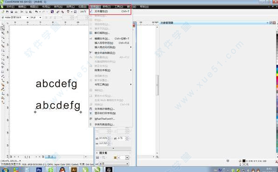Select the lower abcdefg text object on the canvas
The width and height of the screenshot is (278, 172).
coord(58,106)
